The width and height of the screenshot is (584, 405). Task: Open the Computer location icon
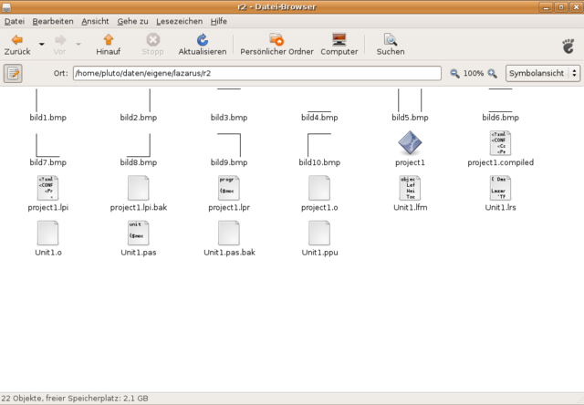339,40
